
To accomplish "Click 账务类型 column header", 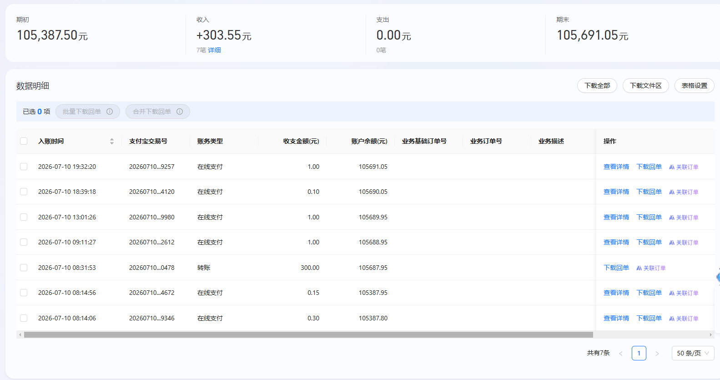I will [210, 141].
